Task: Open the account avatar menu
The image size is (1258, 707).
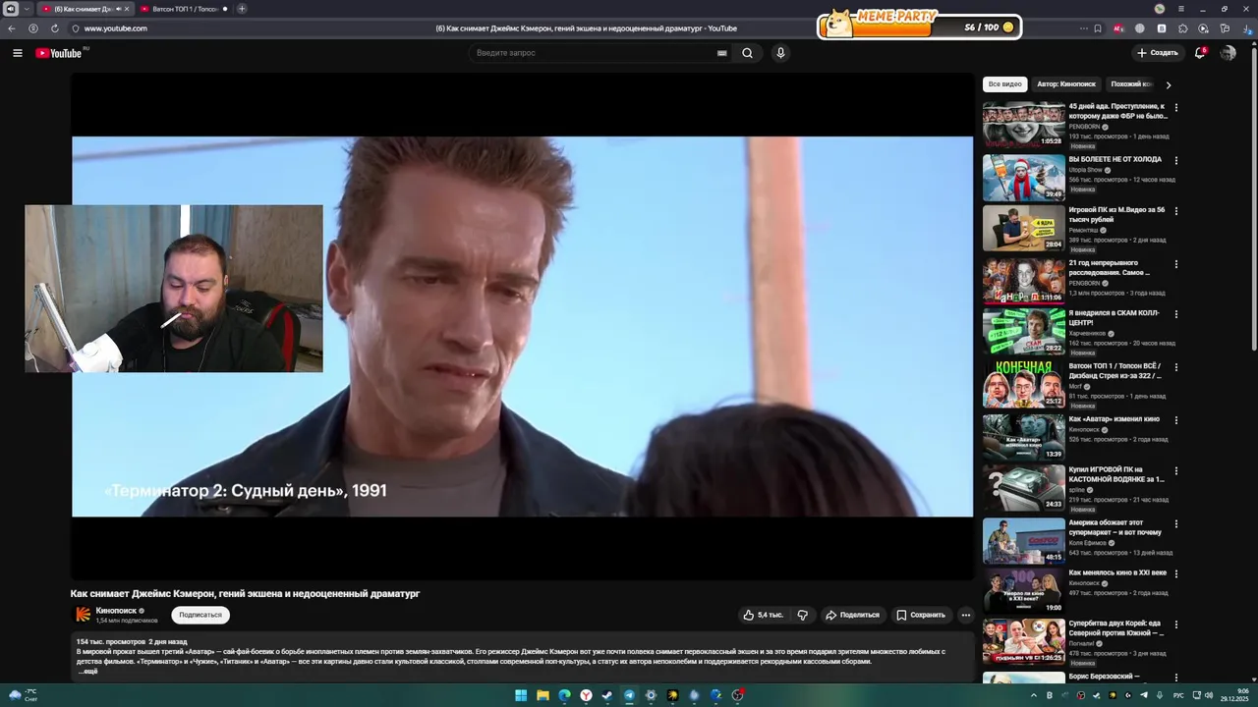Action: (1229, 53)
